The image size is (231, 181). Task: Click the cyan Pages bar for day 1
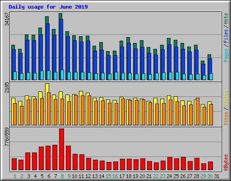[15, 76]
